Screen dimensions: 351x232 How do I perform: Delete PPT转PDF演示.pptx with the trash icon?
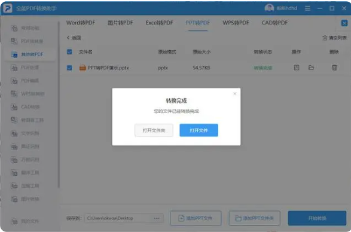(x=334, y=68)
